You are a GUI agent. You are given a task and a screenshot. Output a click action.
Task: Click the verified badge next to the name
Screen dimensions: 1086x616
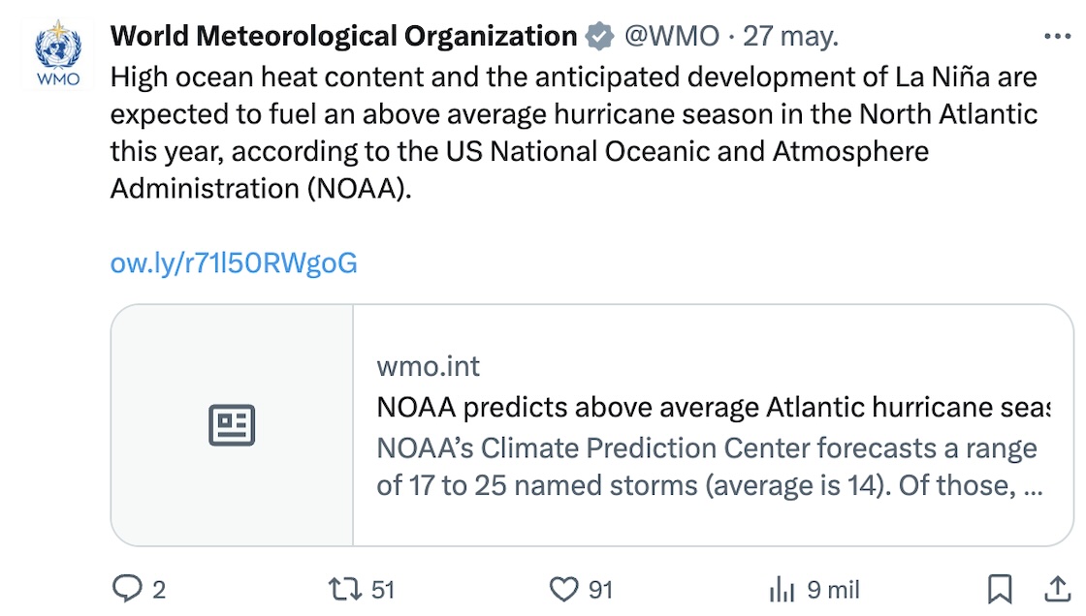[600, 37]
